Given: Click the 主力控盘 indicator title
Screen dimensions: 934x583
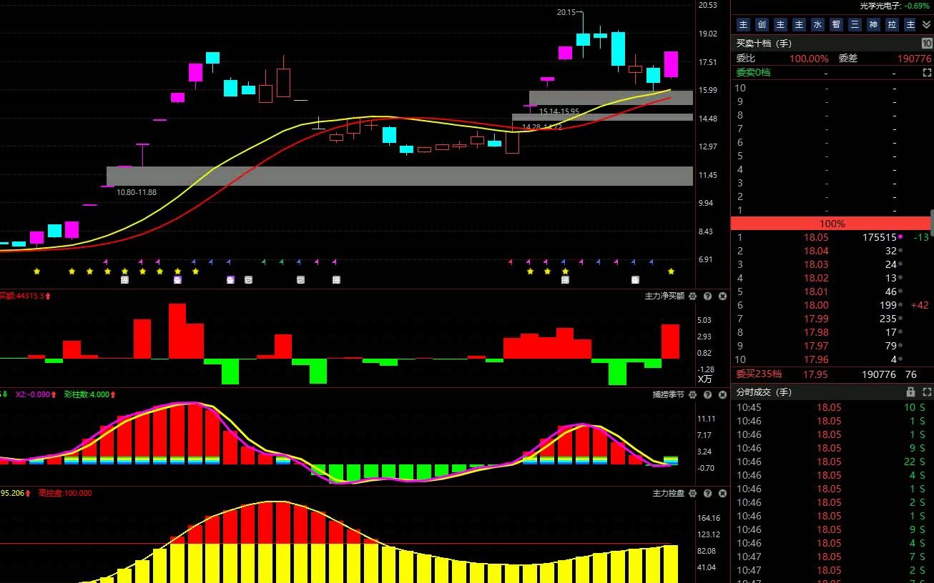Looking at the screenshot, I should coord(668,494).
